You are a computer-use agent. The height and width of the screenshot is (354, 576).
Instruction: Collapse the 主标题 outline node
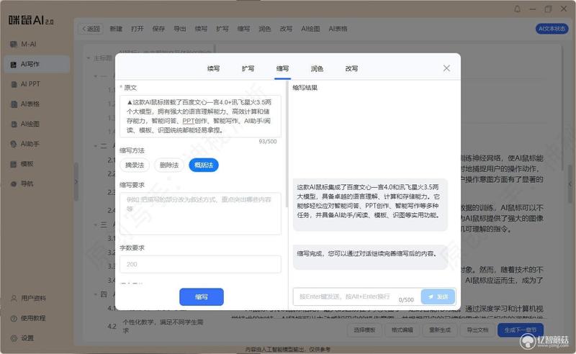click(89, 58)
